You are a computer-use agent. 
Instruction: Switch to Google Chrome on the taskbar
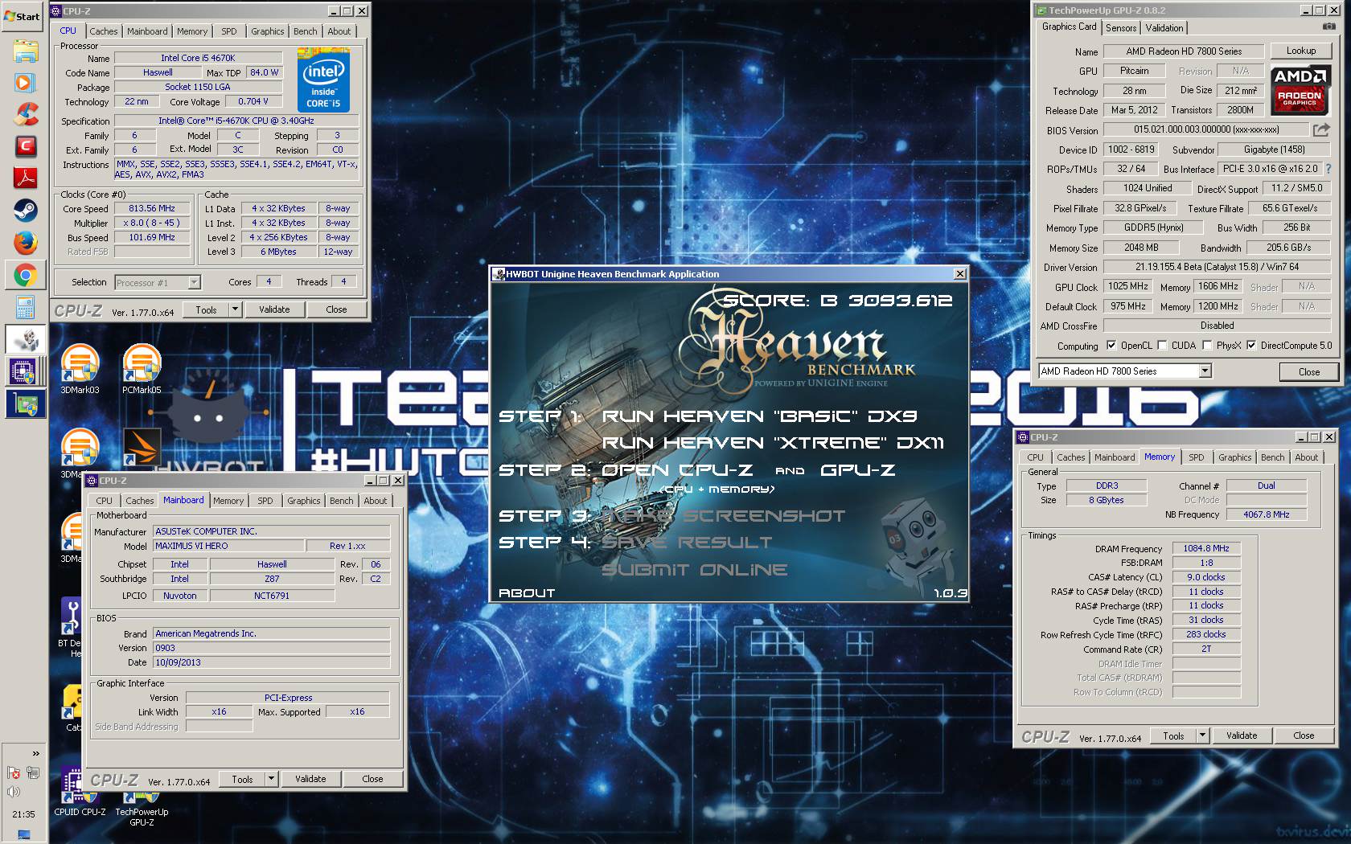pyautogui.click(x=25, y=276)
